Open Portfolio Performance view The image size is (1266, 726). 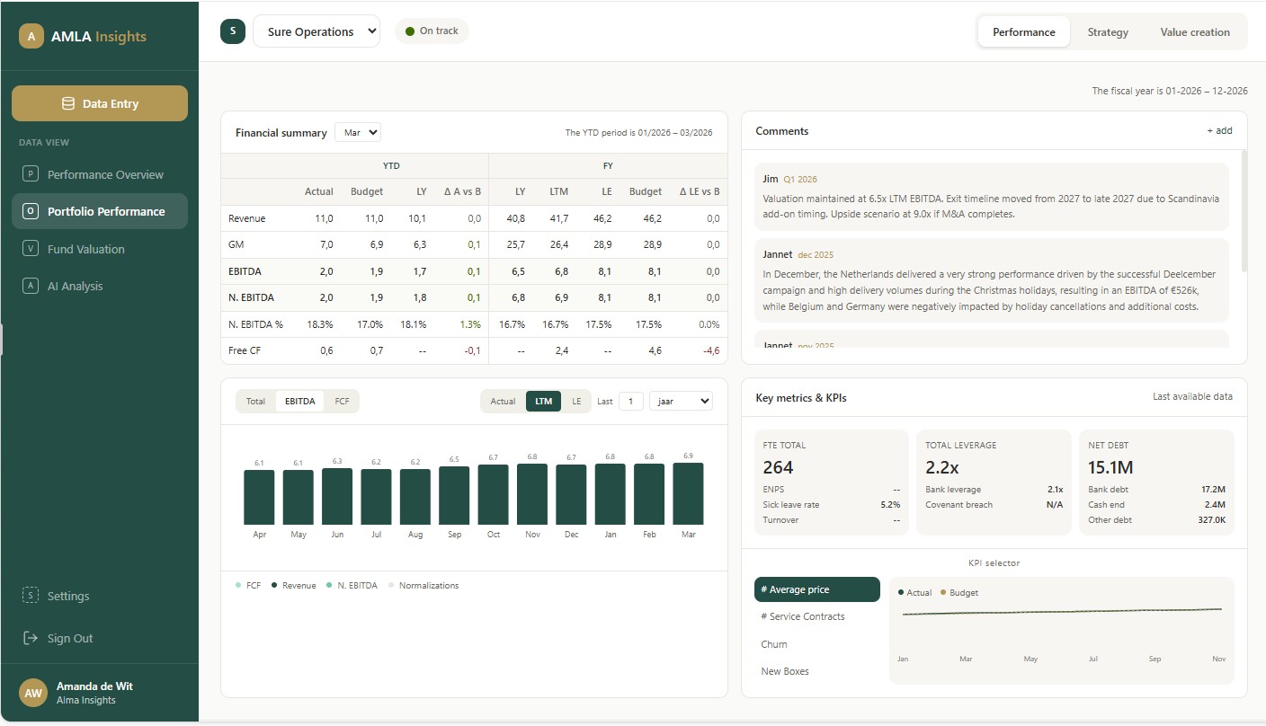(x=100, y=211)
